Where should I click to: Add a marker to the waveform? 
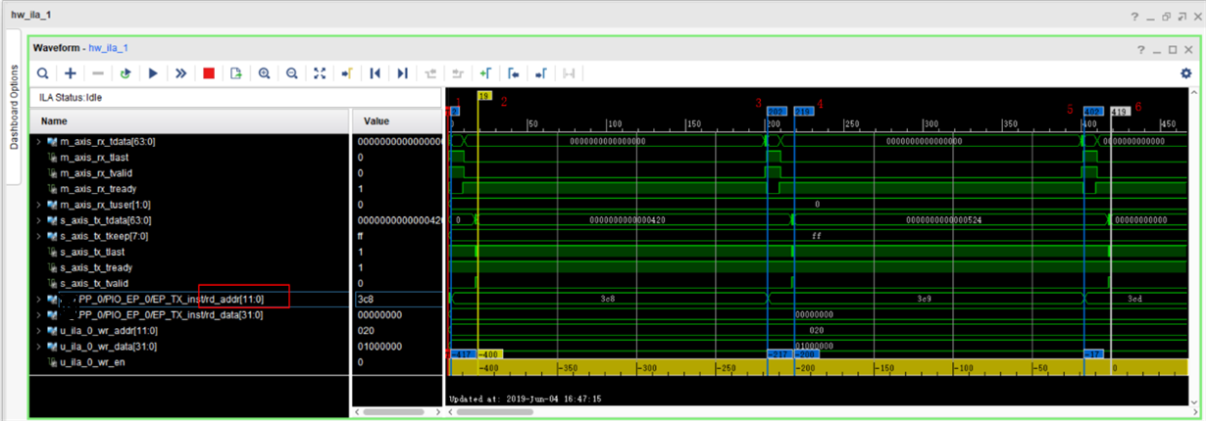[485, 73]
